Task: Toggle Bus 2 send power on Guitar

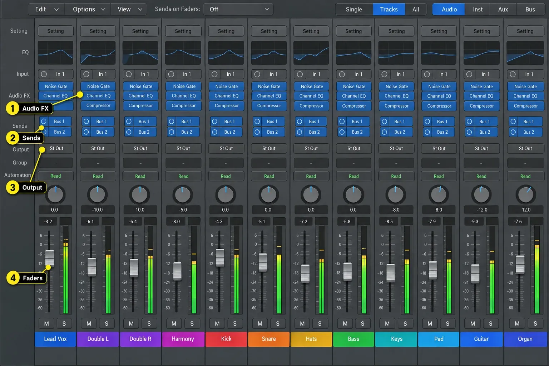Action: (x=470, y=132)
